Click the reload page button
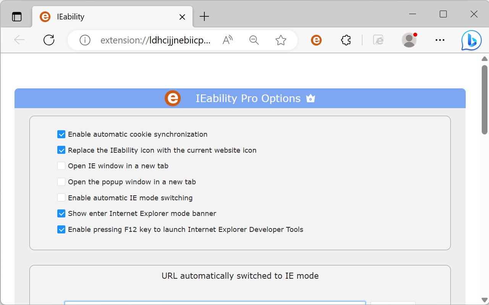The height and width of the screenshot is (305, 489). [49, 40]
